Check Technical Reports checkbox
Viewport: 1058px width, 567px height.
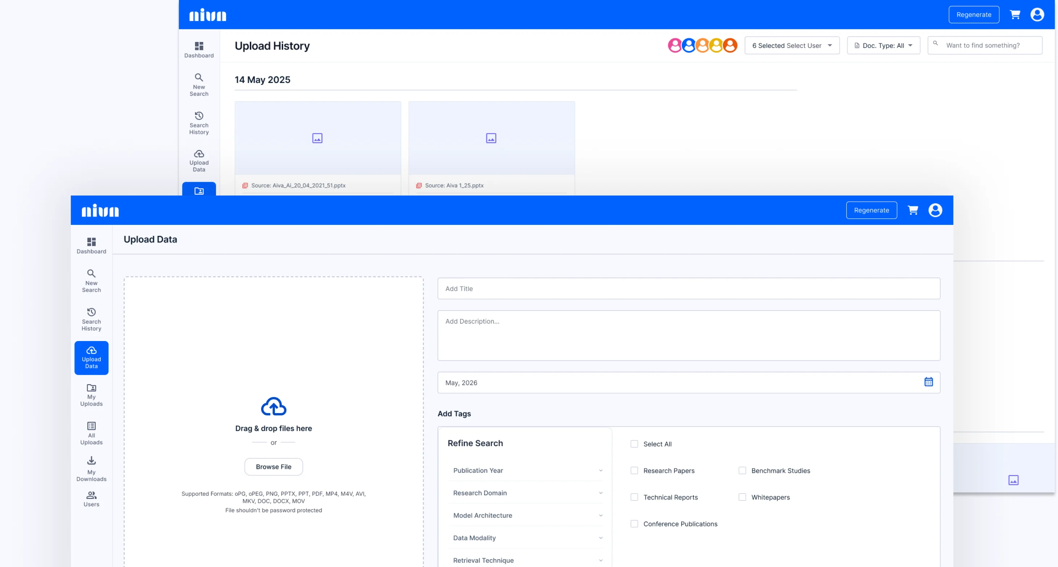(634, 497)
